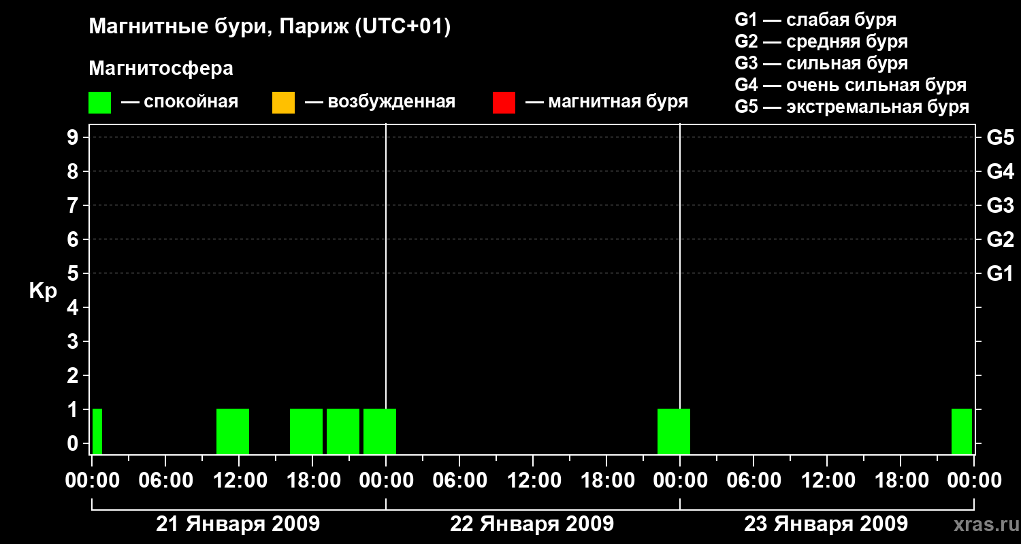Click the green bar near 12:00 on 21 January

coord(233,431)
